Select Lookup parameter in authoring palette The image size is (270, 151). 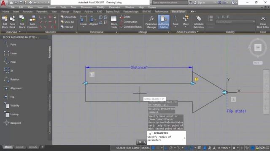(x=11, y=114)
